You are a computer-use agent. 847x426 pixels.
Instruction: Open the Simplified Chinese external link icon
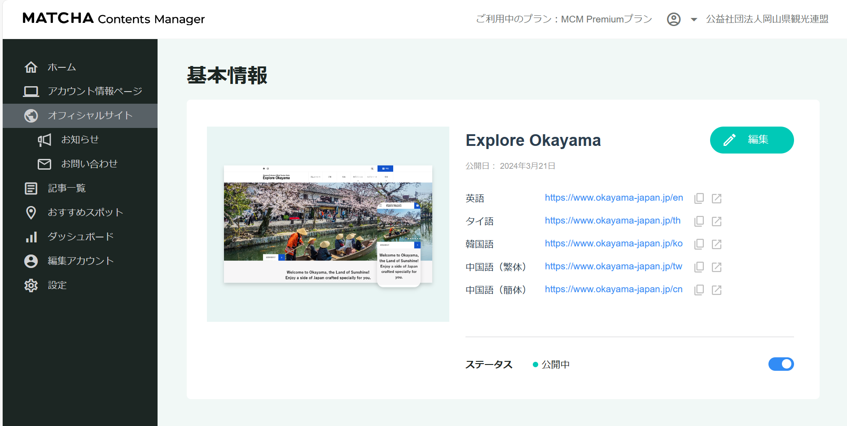pyautogui.click(x=717, y=290)
